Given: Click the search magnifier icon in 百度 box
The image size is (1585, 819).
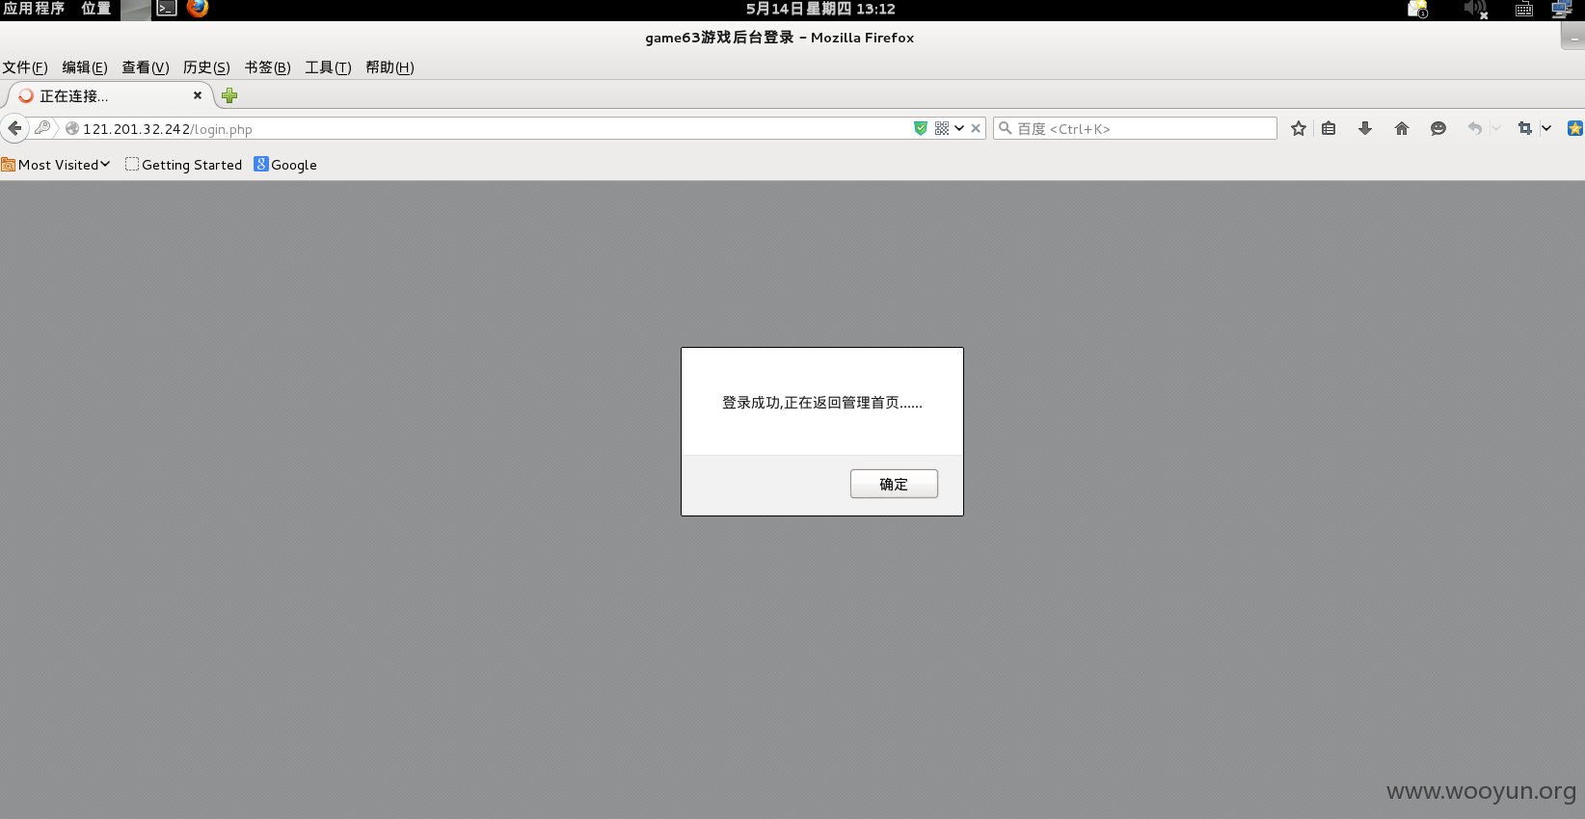Looking at the screenshot, I should 1006,128.
